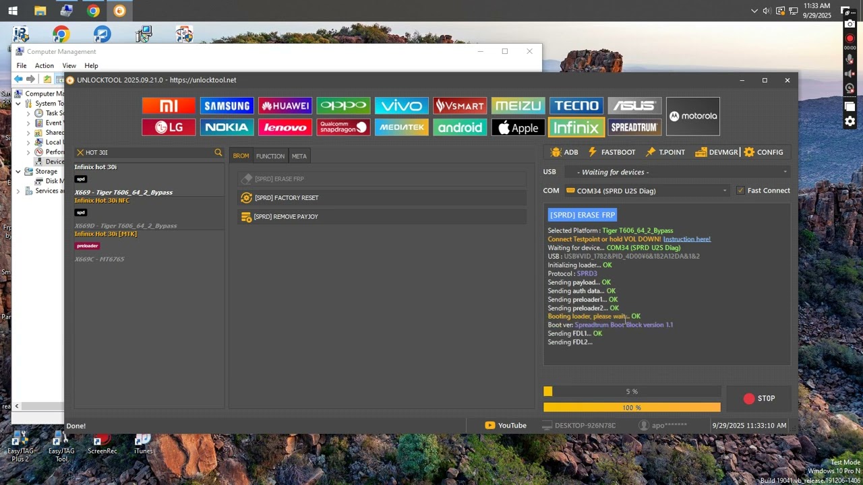Open DEVMGR device manager
Image resolution: width=863 pixels, height=485 pixels.
pos(716,152)
